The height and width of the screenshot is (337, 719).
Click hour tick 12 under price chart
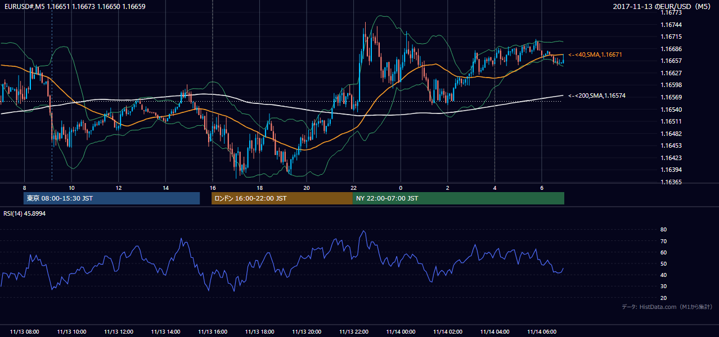coord(118,188)
